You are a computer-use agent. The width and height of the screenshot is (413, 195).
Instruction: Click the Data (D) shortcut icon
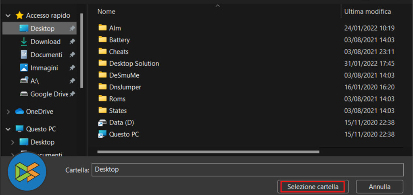[102, 122]
